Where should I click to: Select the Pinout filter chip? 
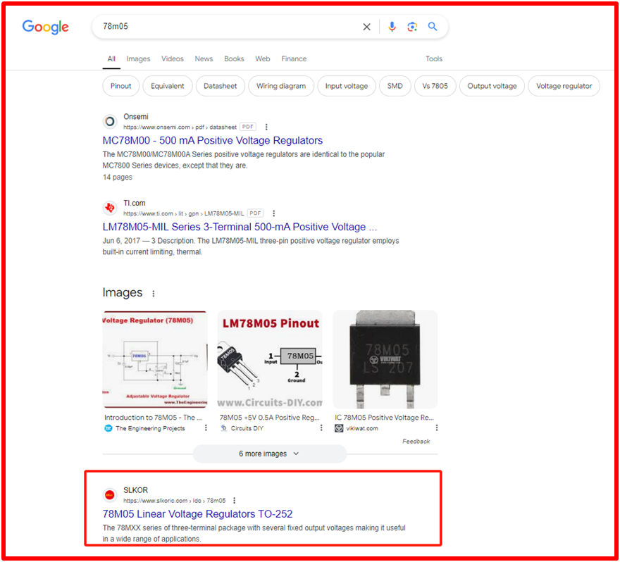(121, 86)
